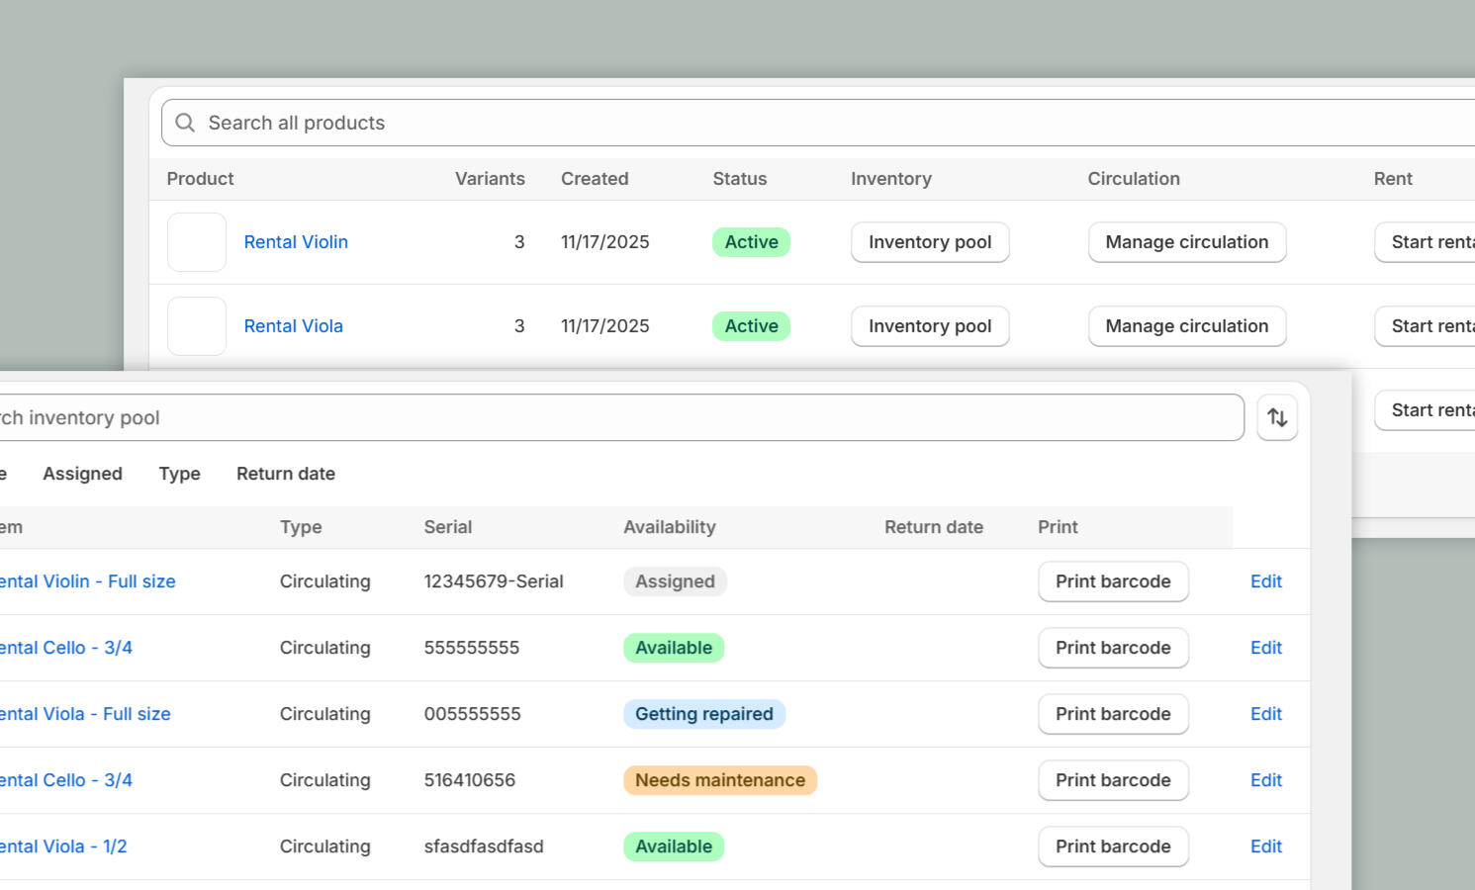The width and height of the screenshot is (1475, 890).
Task: Open Inventory pool for Rental Violin
Action: 929,242
